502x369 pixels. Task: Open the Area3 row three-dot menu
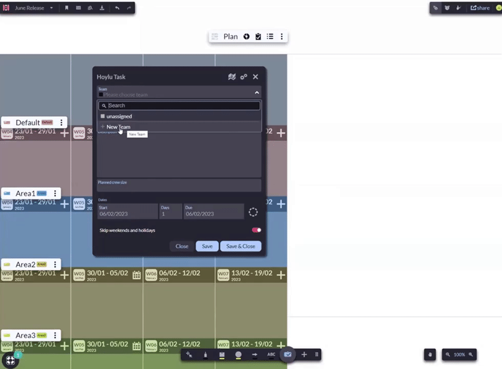pos(55,335)
